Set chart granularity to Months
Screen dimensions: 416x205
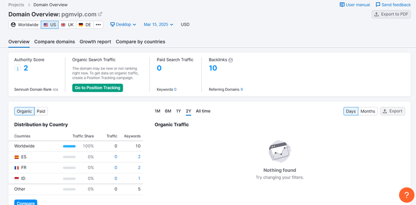click(x=368, y=111)
